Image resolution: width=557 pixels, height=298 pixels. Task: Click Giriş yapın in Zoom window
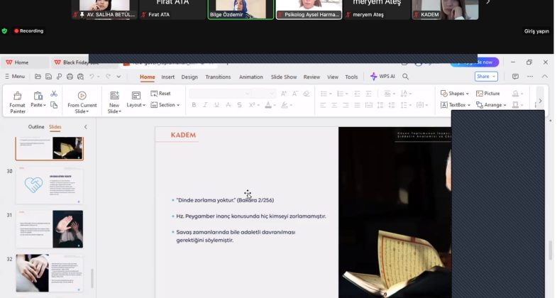[536, 31]
